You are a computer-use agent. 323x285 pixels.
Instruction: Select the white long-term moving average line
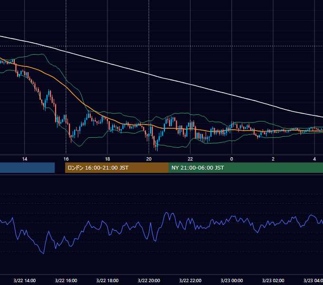tap(149, 74)
